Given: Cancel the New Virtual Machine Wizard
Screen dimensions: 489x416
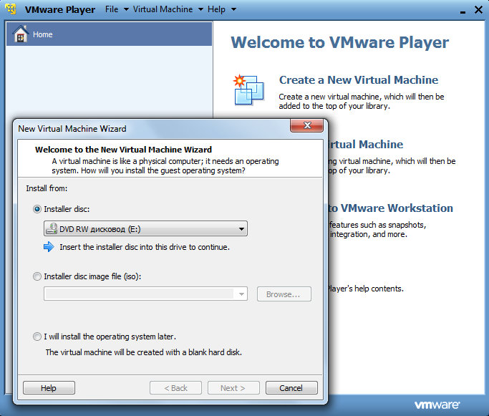Looking at the screenshot, I should tap(291, 388).
